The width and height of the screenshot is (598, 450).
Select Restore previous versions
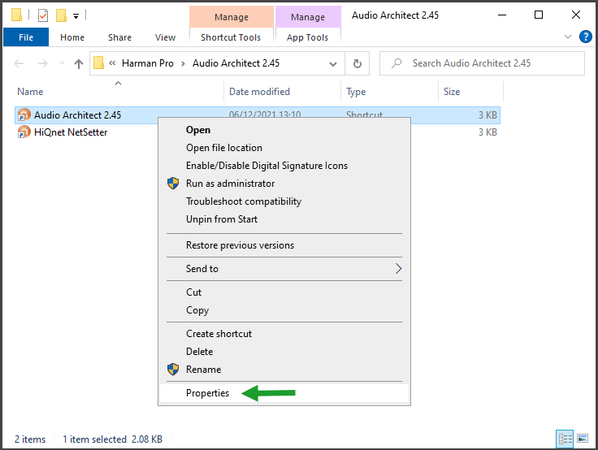coord(284,245)
